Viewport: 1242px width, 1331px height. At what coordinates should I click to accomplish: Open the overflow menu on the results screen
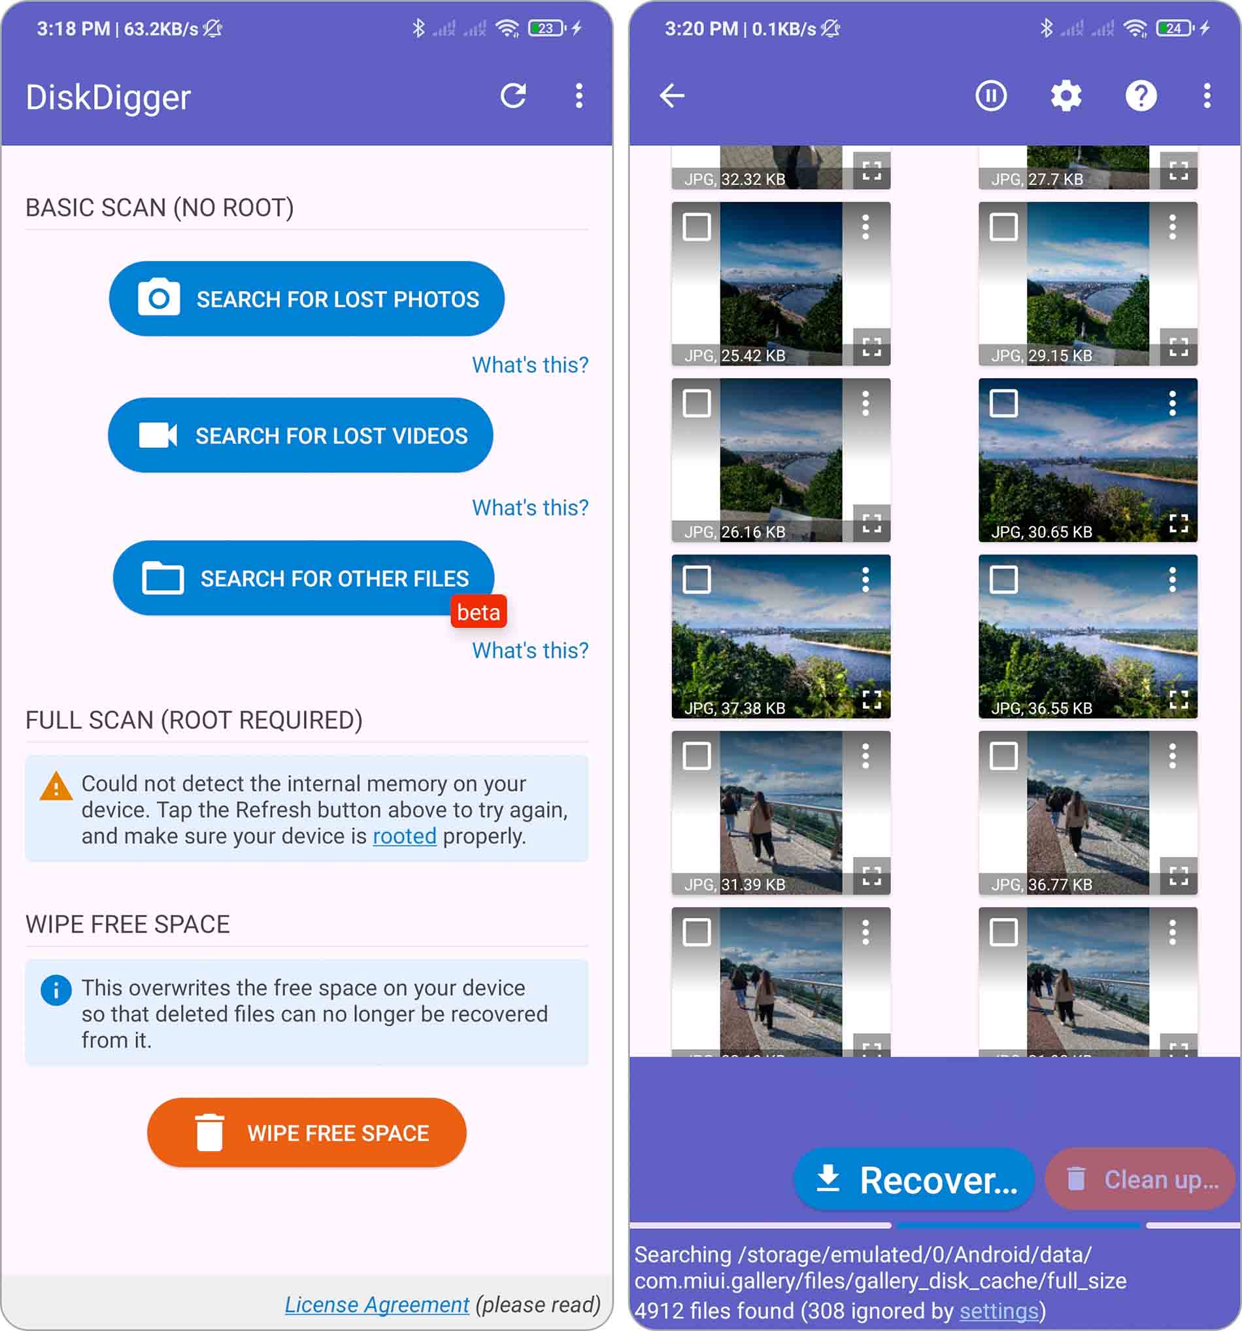click(1207, 95)
